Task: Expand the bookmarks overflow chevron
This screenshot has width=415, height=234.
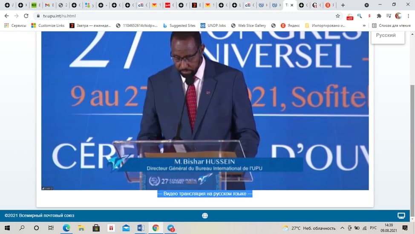Action: pos(364,26)
